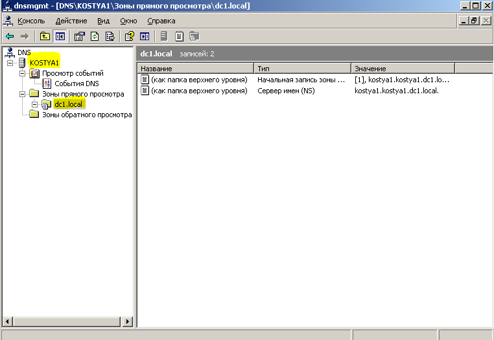Select the Сервер имен (NS) type cell

click(286, 91)
